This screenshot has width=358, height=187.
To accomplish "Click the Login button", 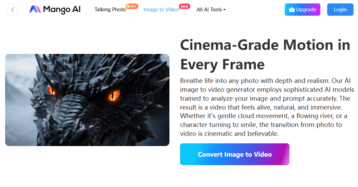I will 340,10.
